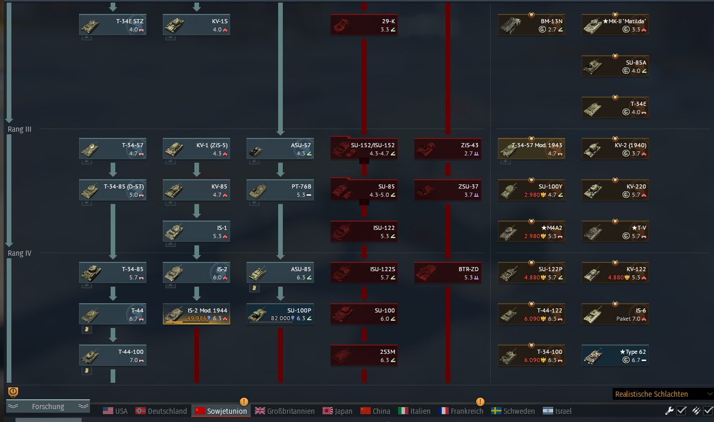Select the premium T-34-100 card
This screenshot has height=422, width=714.
(x=531, y=355)
